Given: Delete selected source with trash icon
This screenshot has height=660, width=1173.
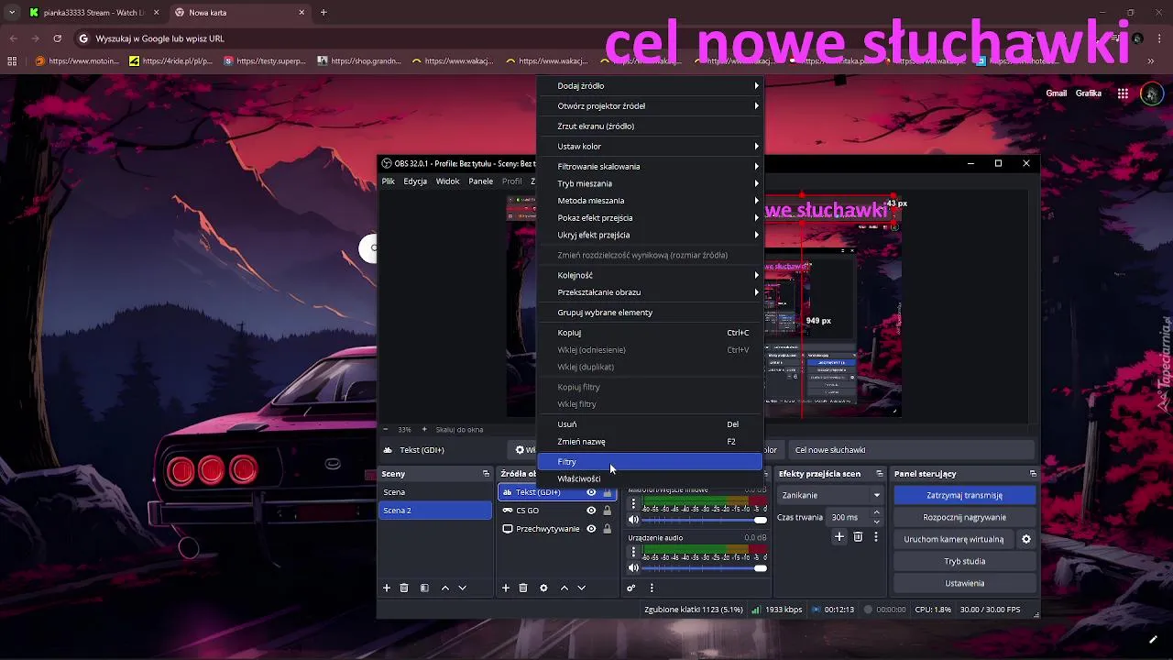Looking at the screenshot, I should (x=523, y=588).
